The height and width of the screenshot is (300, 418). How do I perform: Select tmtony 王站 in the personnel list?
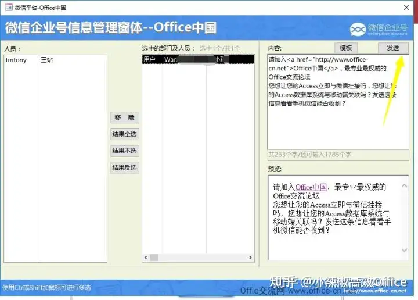(x=56, y=60)
